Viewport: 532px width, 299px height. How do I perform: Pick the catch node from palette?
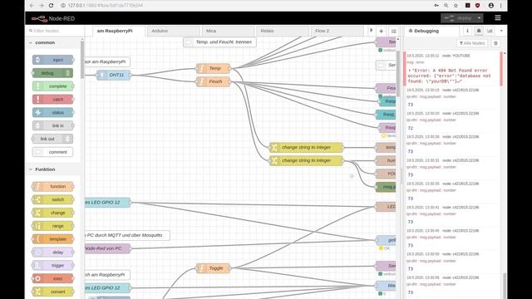click(52, 100)
